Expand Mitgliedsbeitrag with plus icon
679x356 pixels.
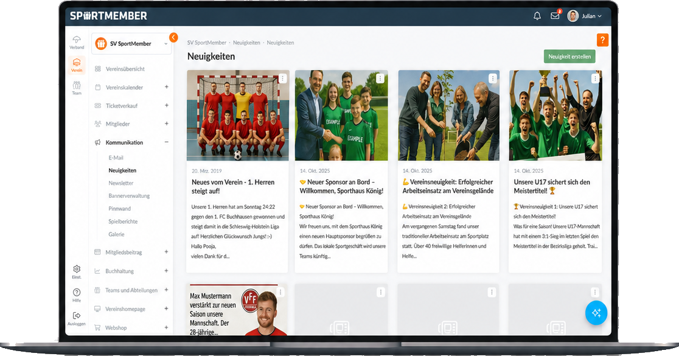coord(166,251)
